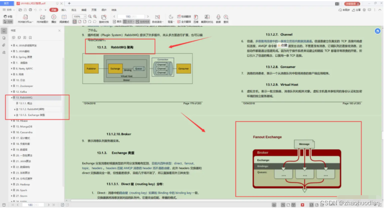This screenshot has height=209, width=385.
Task: Open the PDF转图片 image converter
Action: point(43,19)
